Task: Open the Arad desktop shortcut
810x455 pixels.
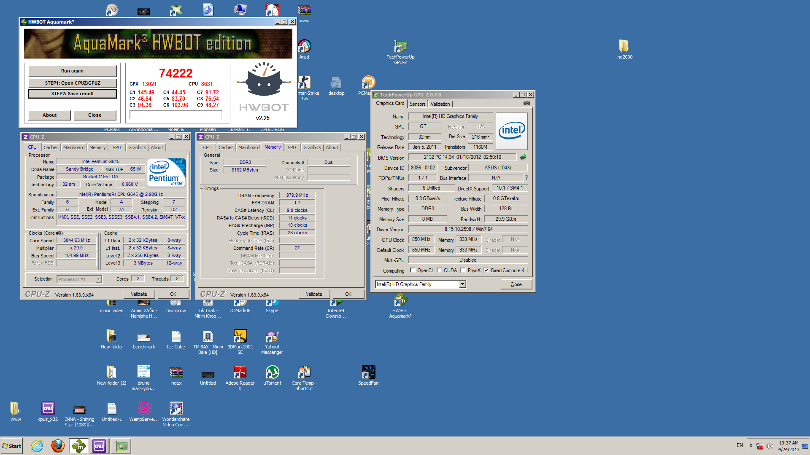Action: pos(304,49)
